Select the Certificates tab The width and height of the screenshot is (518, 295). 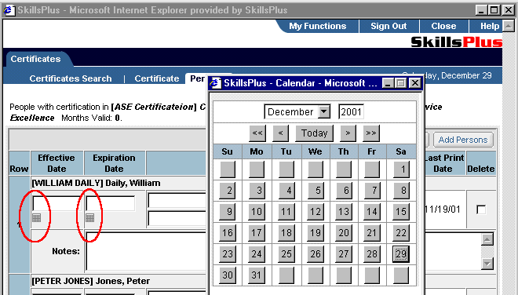[x=35, y=59]
